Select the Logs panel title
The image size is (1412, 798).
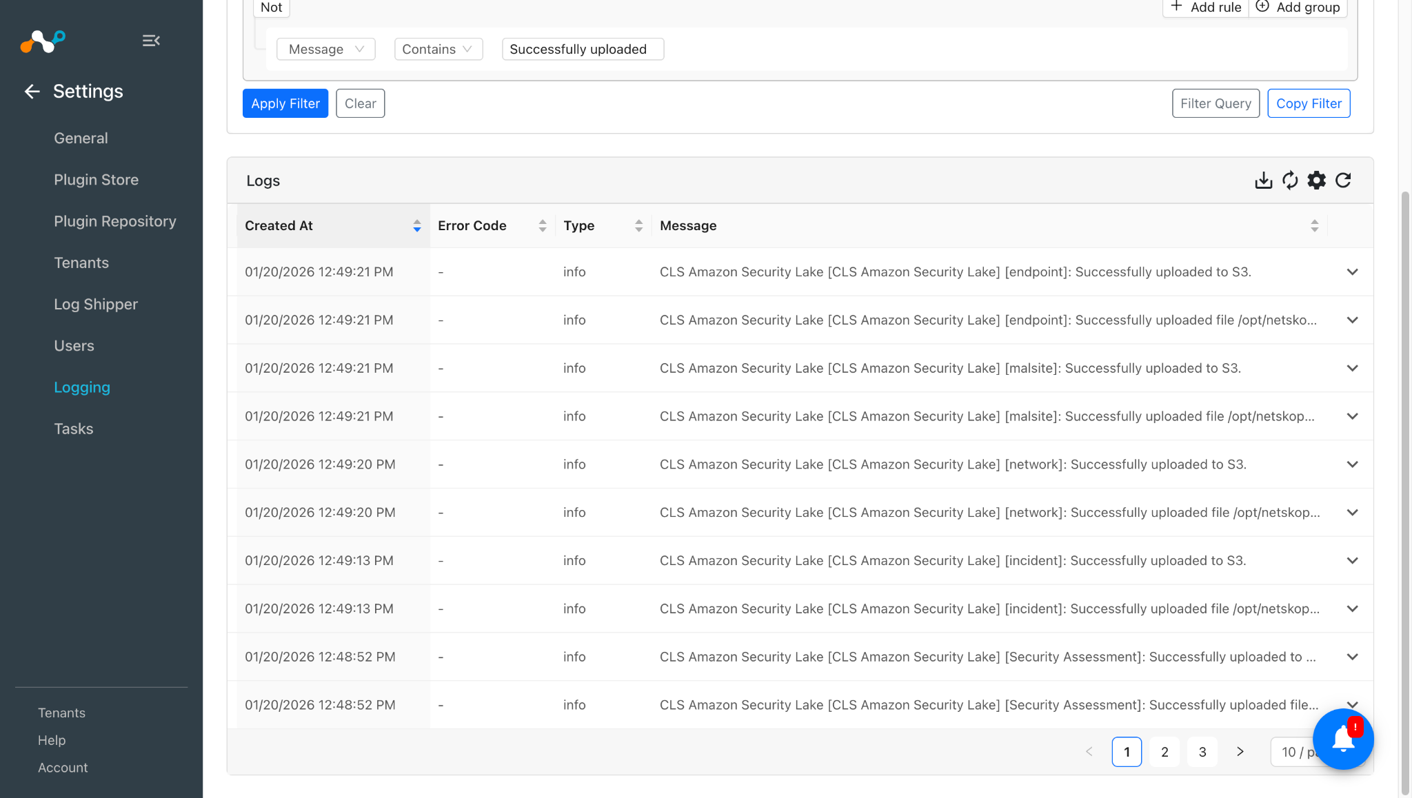pos(263,181)
